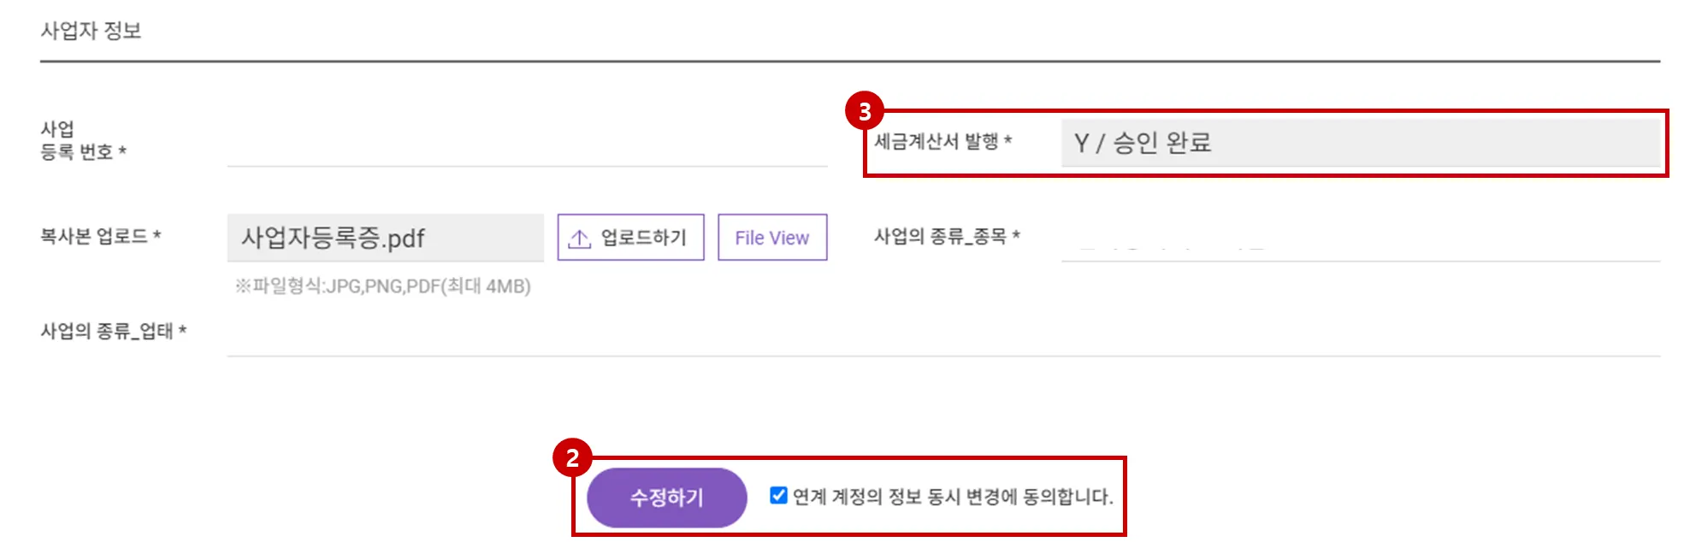Screen dimensions: 1690x548
Task: Click the upload arrow icon
Action: coord(580,239)
